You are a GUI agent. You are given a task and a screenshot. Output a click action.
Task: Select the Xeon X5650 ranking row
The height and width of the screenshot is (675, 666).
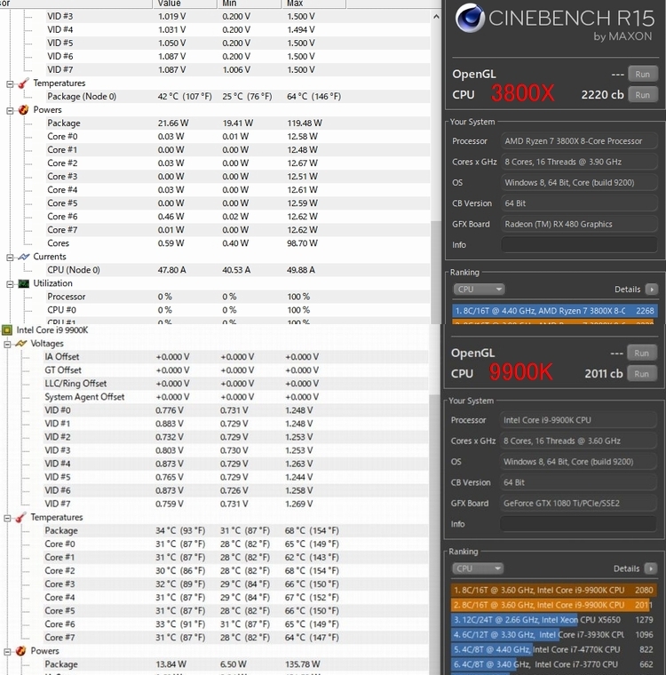coord(553,620)
